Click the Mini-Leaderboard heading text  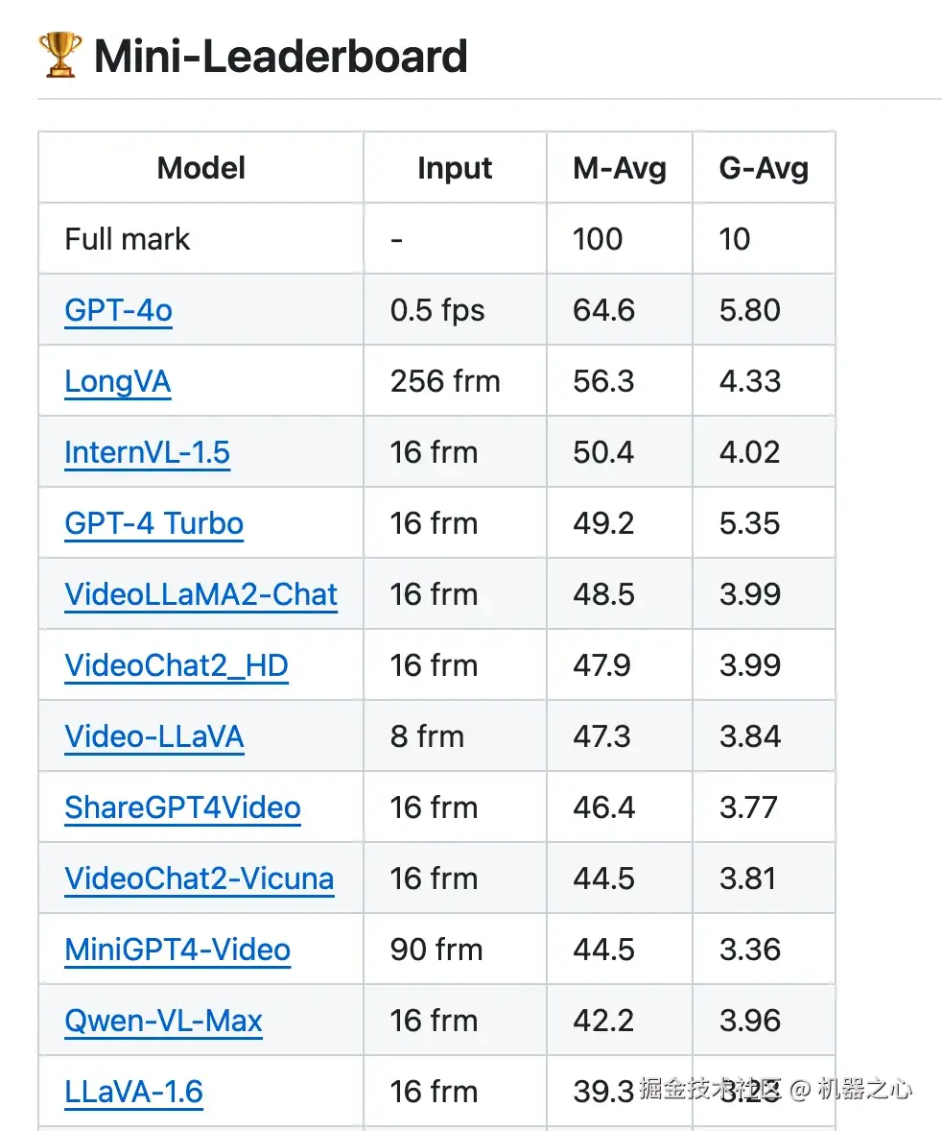point(280,57)
